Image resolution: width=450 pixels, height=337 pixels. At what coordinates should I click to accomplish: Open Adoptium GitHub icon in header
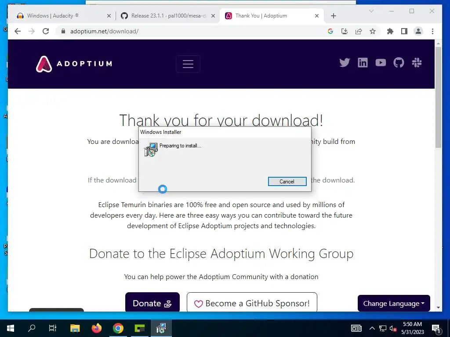[399, 62]
